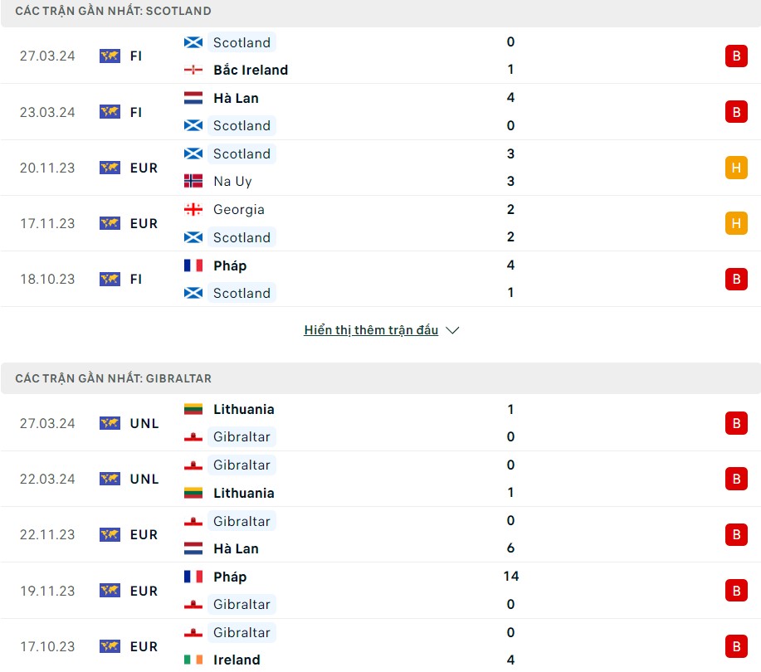Click red B badge for Pháp 14-0 match
This screenshot has width=761, height=672.
tap(735, 591)
